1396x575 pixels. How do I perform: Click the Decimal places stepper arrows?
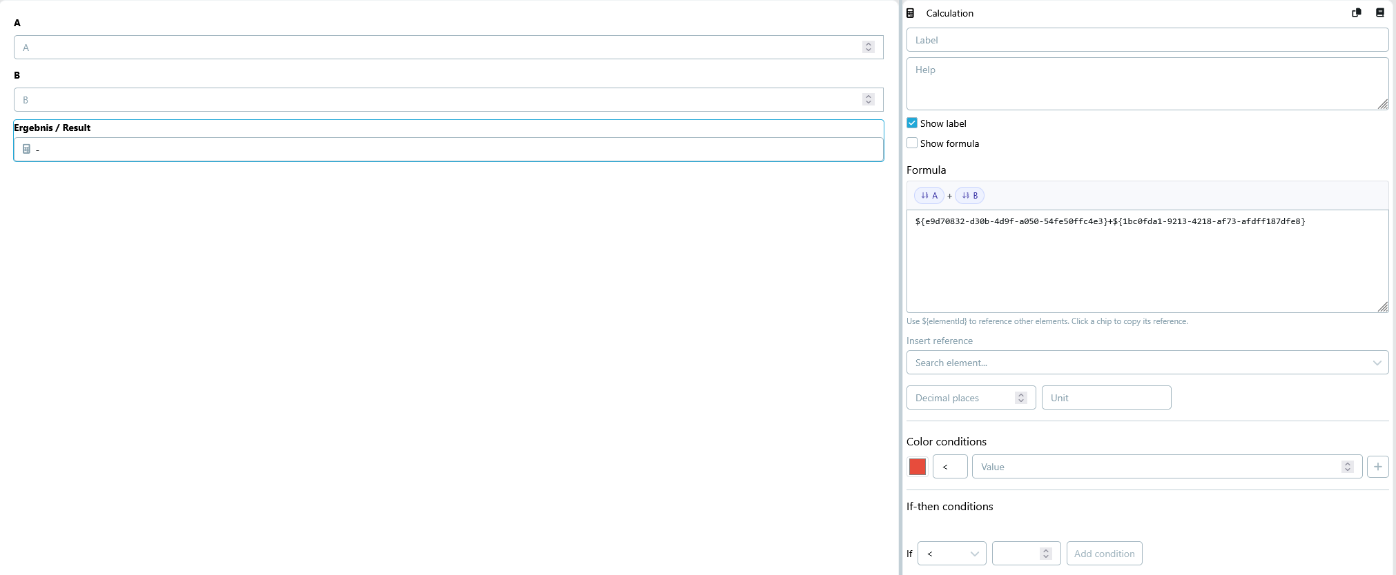1021,398
